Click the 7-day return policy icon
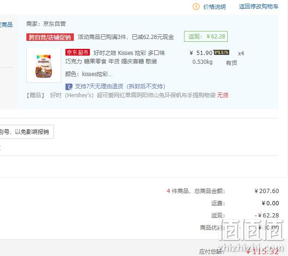This screenshot has height=256, width=288. [x=69, y=86]
